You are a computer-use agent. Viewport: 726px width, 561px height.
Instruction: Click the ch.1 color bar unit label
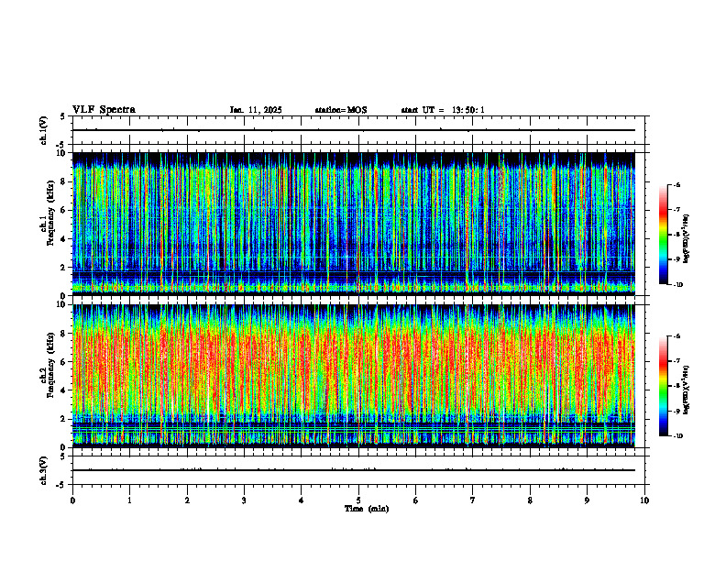click(686, 238)
